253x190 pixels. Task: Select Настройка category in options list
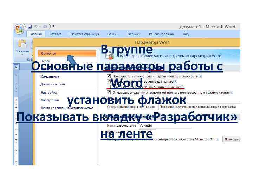67,93
